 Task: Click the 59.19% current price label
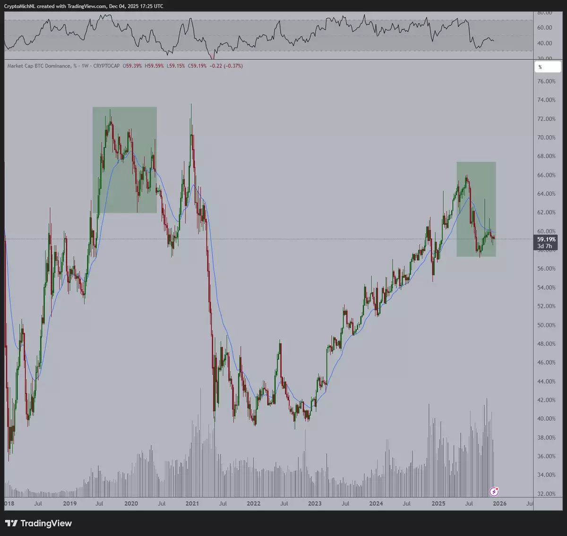[547, 239]
